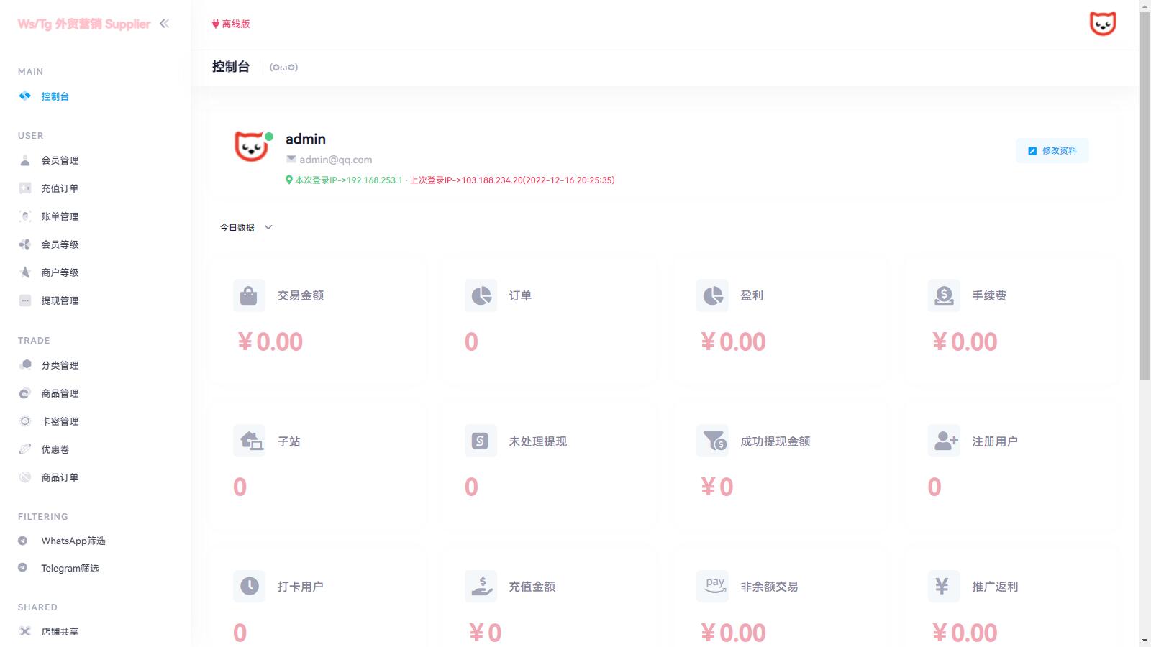Click the 离线版 offline version link
The height and width of the screenshot is (647, 1151).
click(231, 24)
